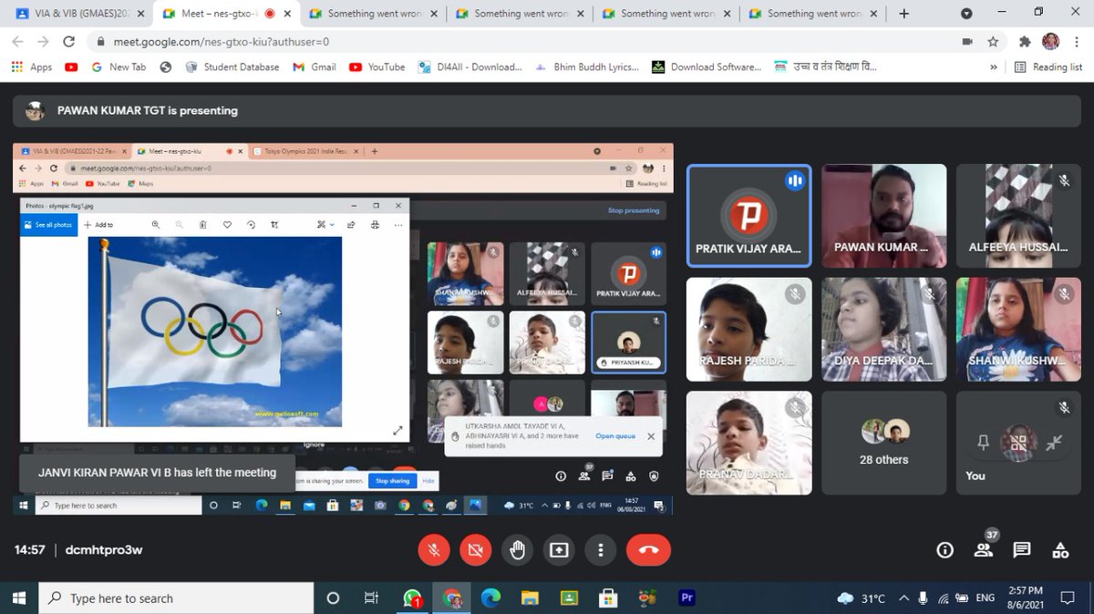
Task: Open Microsoft Store from the taskbar
Action: point(608,599)
